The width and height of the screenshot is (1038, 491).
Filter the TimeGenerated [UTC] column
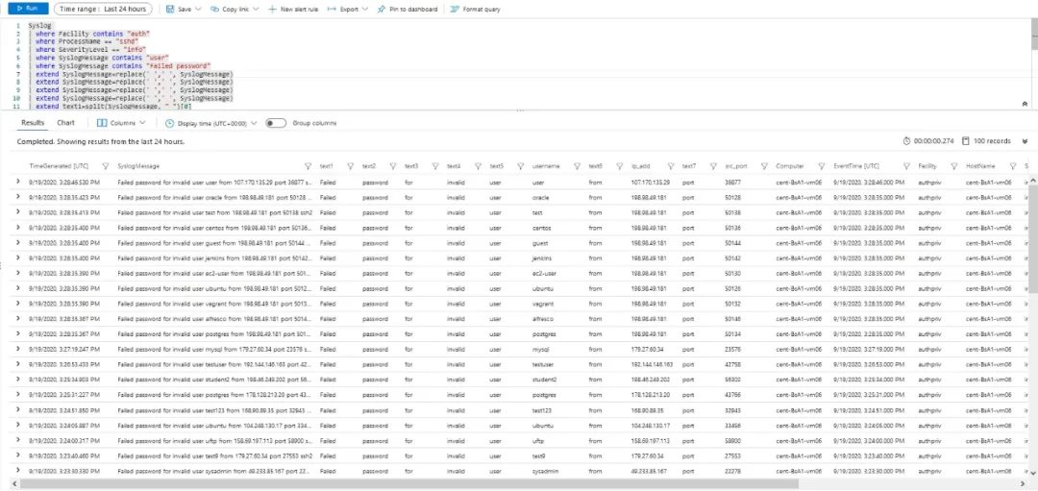click(106, 166)
